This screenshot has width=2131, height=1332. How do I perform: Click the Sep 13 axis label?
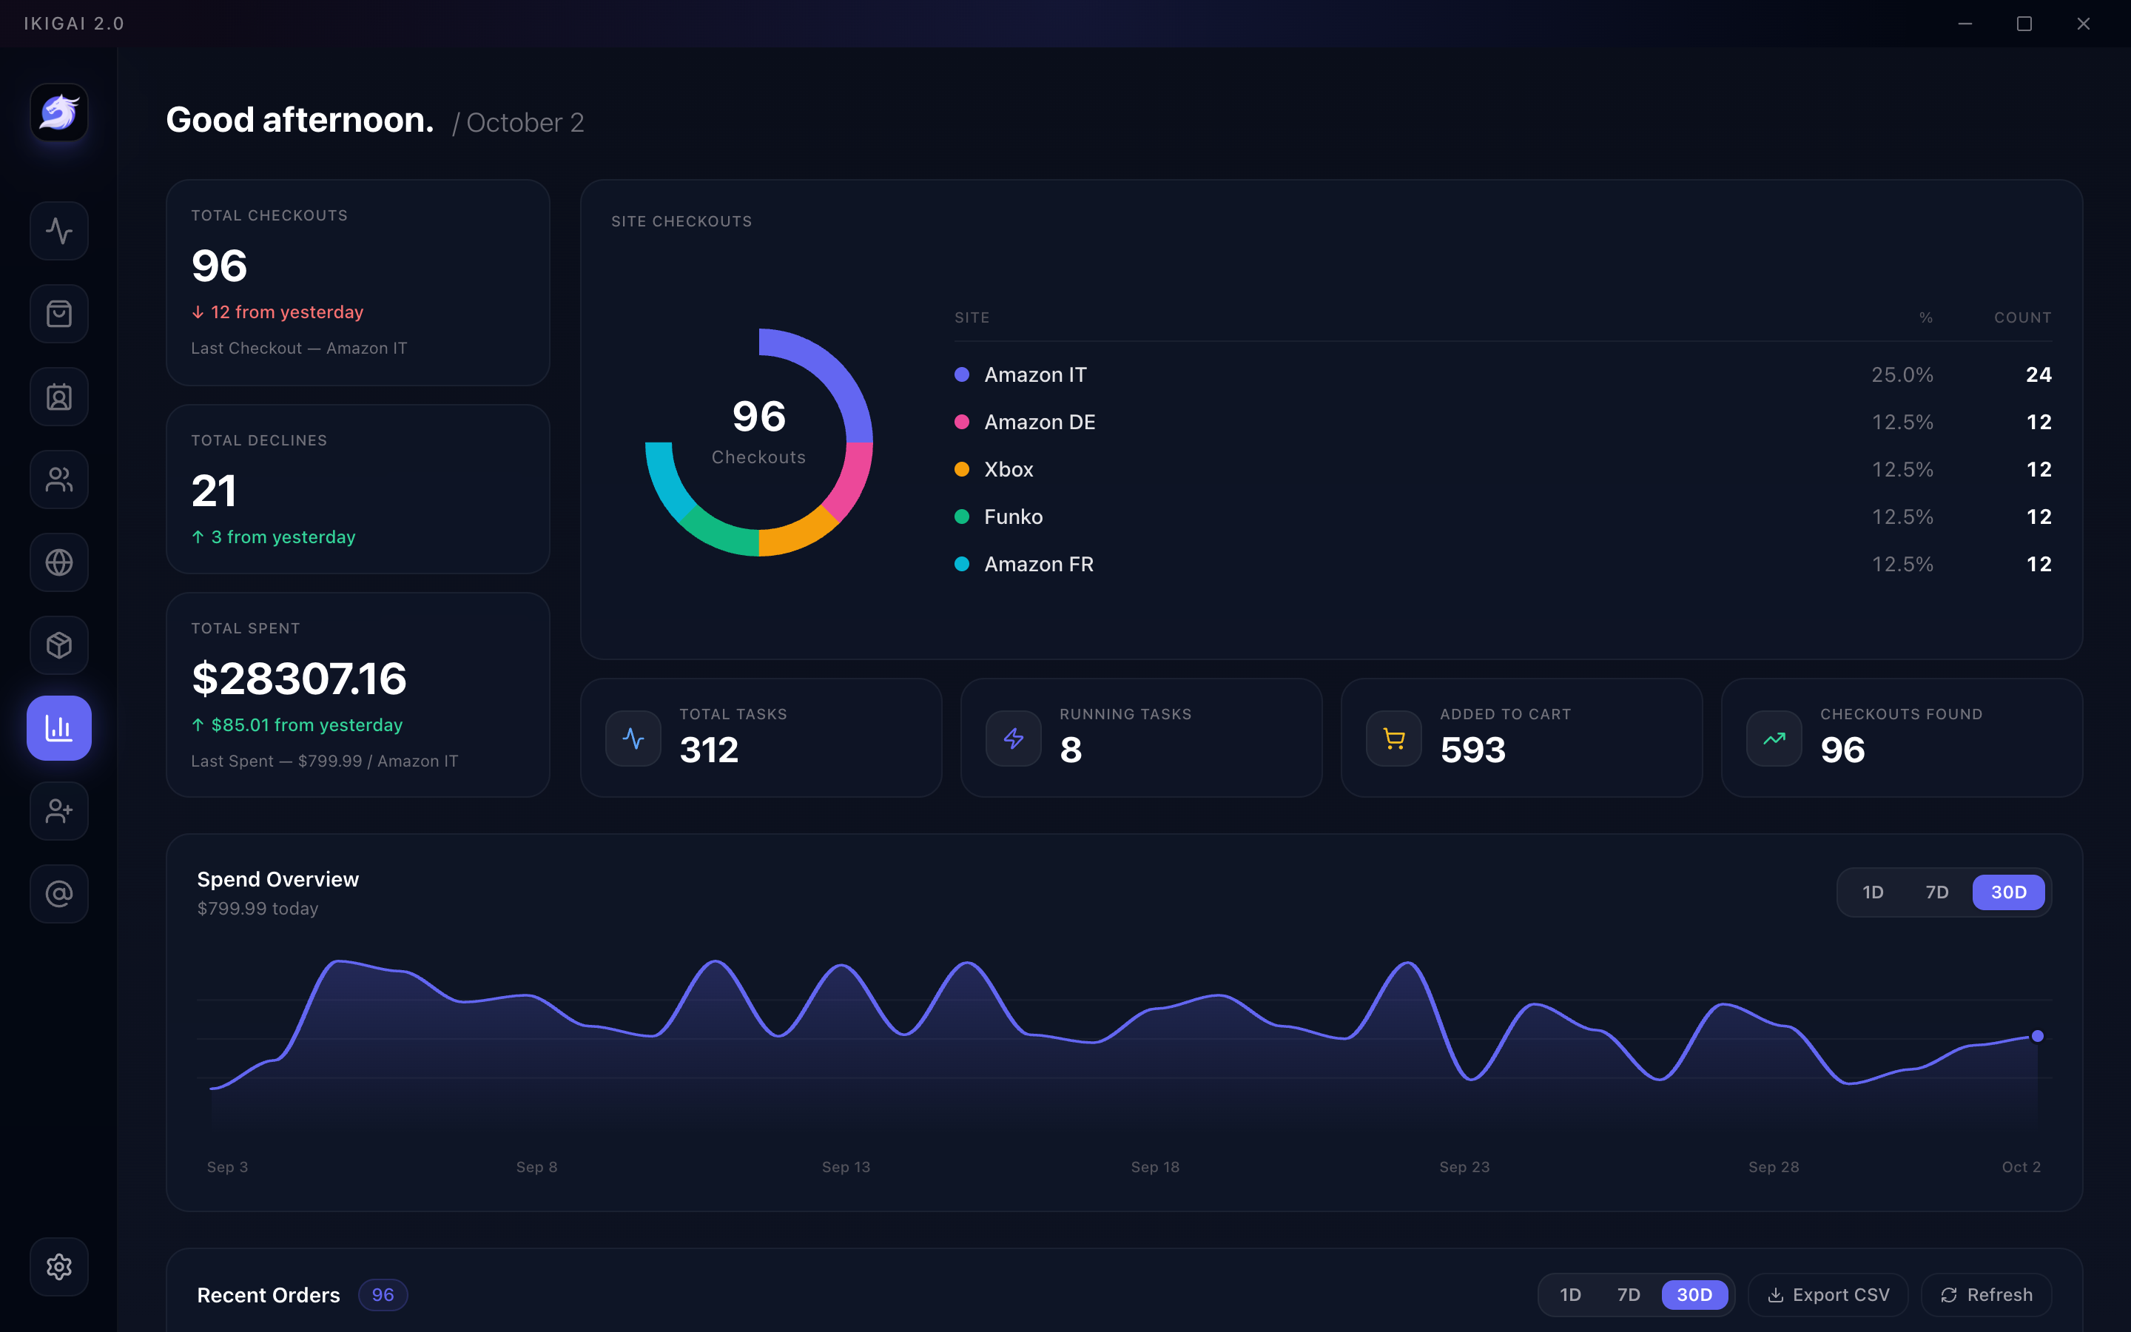click(x=846, y=1166)
